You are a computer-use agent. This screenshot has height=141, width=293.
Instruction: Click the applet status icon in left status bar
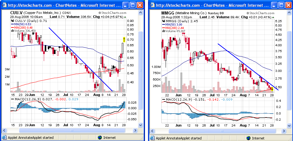pyautogui.click(x=4, y=138)
